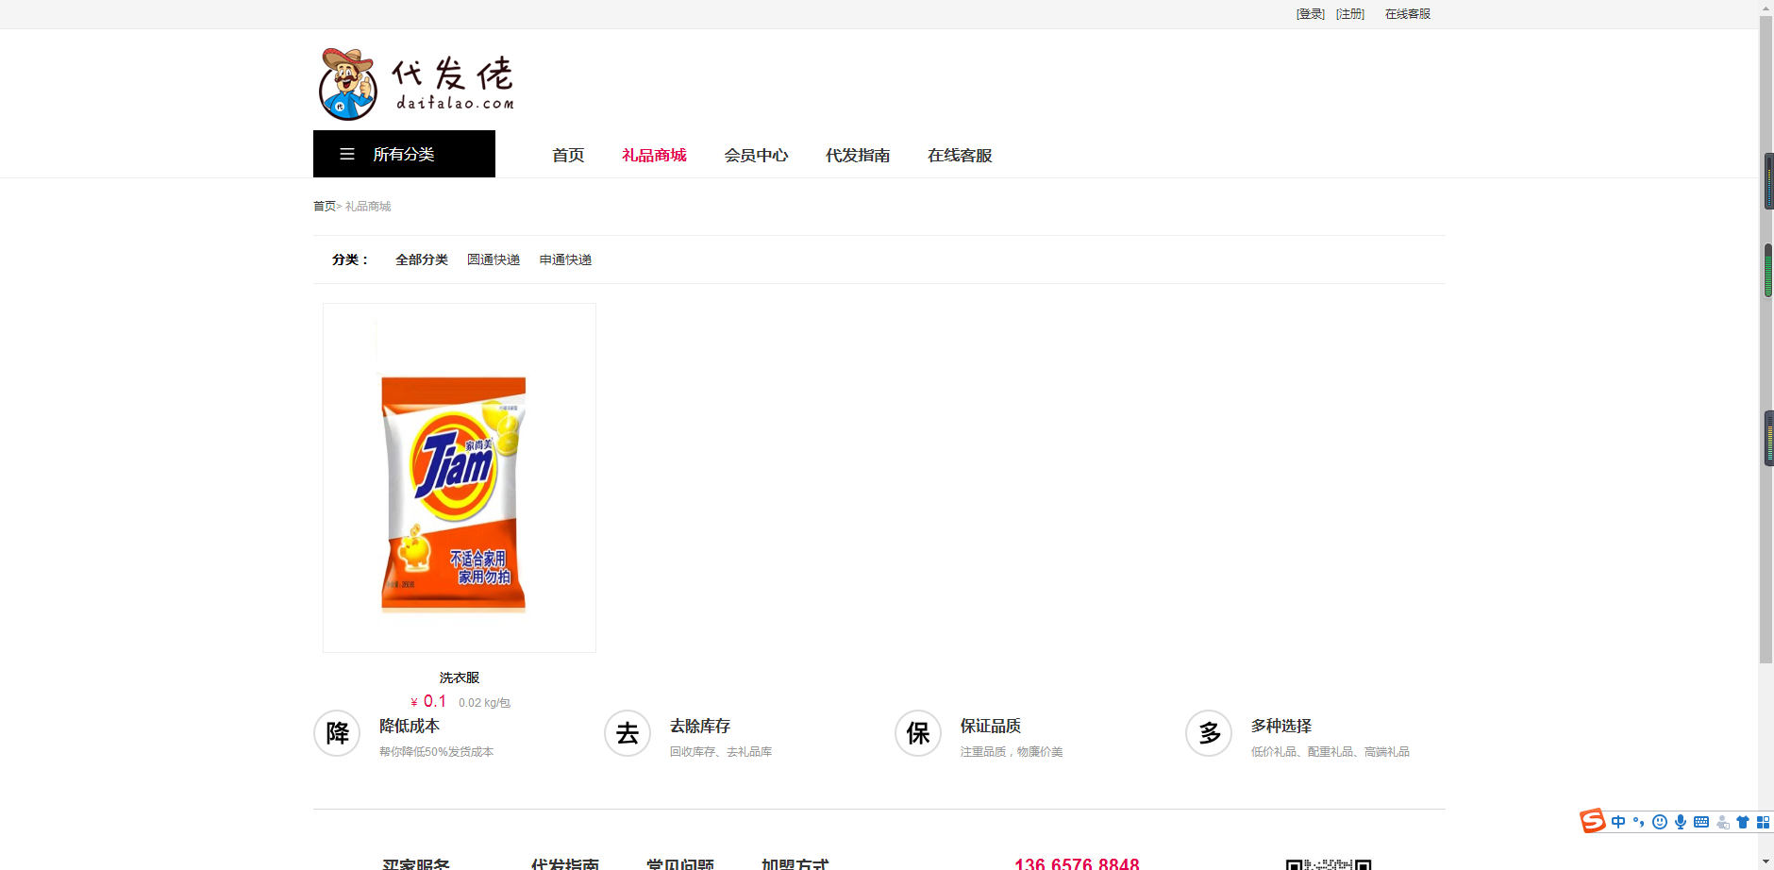Click the 登录 link at top
The height and width of the screenshot is (870, 1774).
click(x=1311, y=14)
